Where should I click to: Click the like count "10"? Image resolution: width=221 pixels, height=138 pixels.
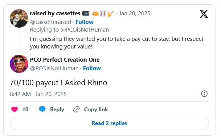26,109
